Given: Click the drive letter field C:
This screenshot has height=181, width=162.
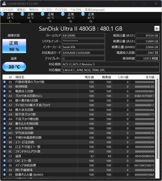Looking at the screenshot, I should [x=83, y=59].
